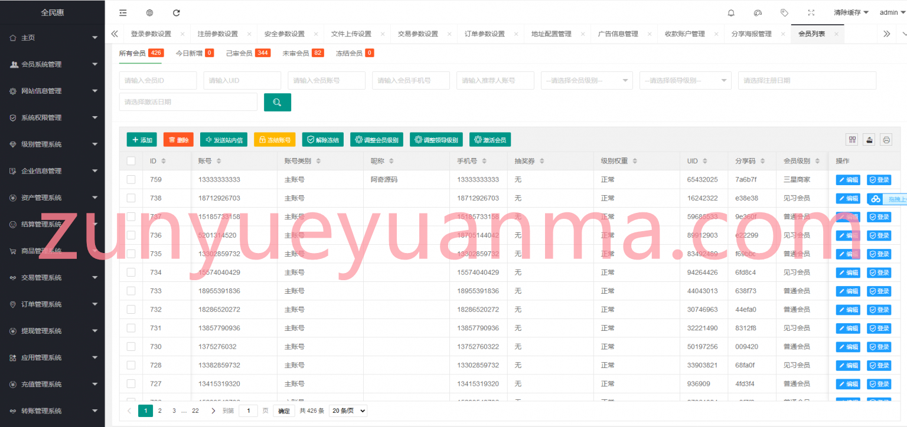Close the 会员列表 tab
Viewport: 907px width, 427px height.
coord(836,34)
